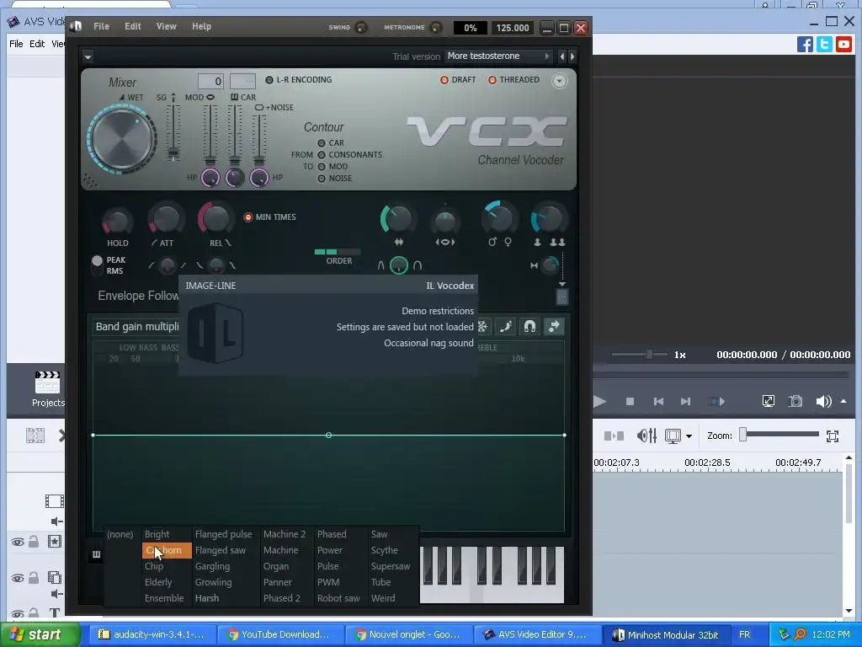Click the Twitter icon in AVS
This screenshot has height=647, width=862.
point(824,44)
